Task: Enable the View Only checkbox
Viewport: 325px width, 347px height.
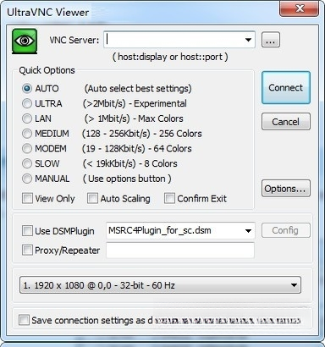Action: click(x=27, y=198)
